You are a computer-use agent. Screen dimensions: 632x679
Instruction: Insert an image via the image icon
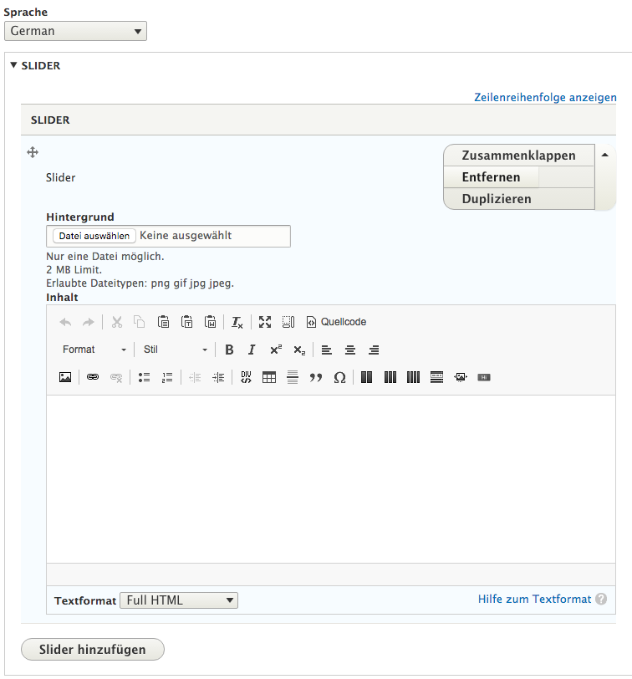pyautogui.click(x=65, y=377)
